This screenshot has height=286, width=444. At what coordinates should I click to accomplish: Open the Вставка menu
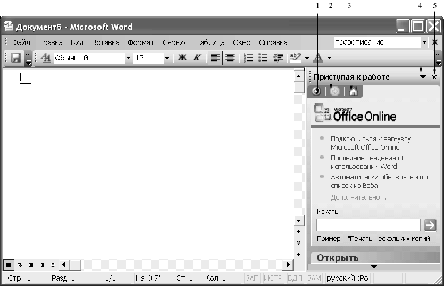click(106, 42)
